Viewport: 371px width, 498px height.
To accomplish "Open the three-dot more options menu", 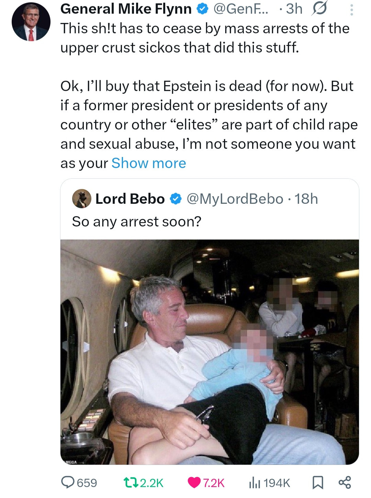I will (x=351, y=10).
